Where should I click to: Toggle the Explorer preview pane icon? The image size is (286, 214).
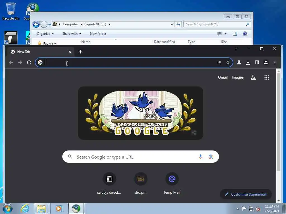pos(235,34)
